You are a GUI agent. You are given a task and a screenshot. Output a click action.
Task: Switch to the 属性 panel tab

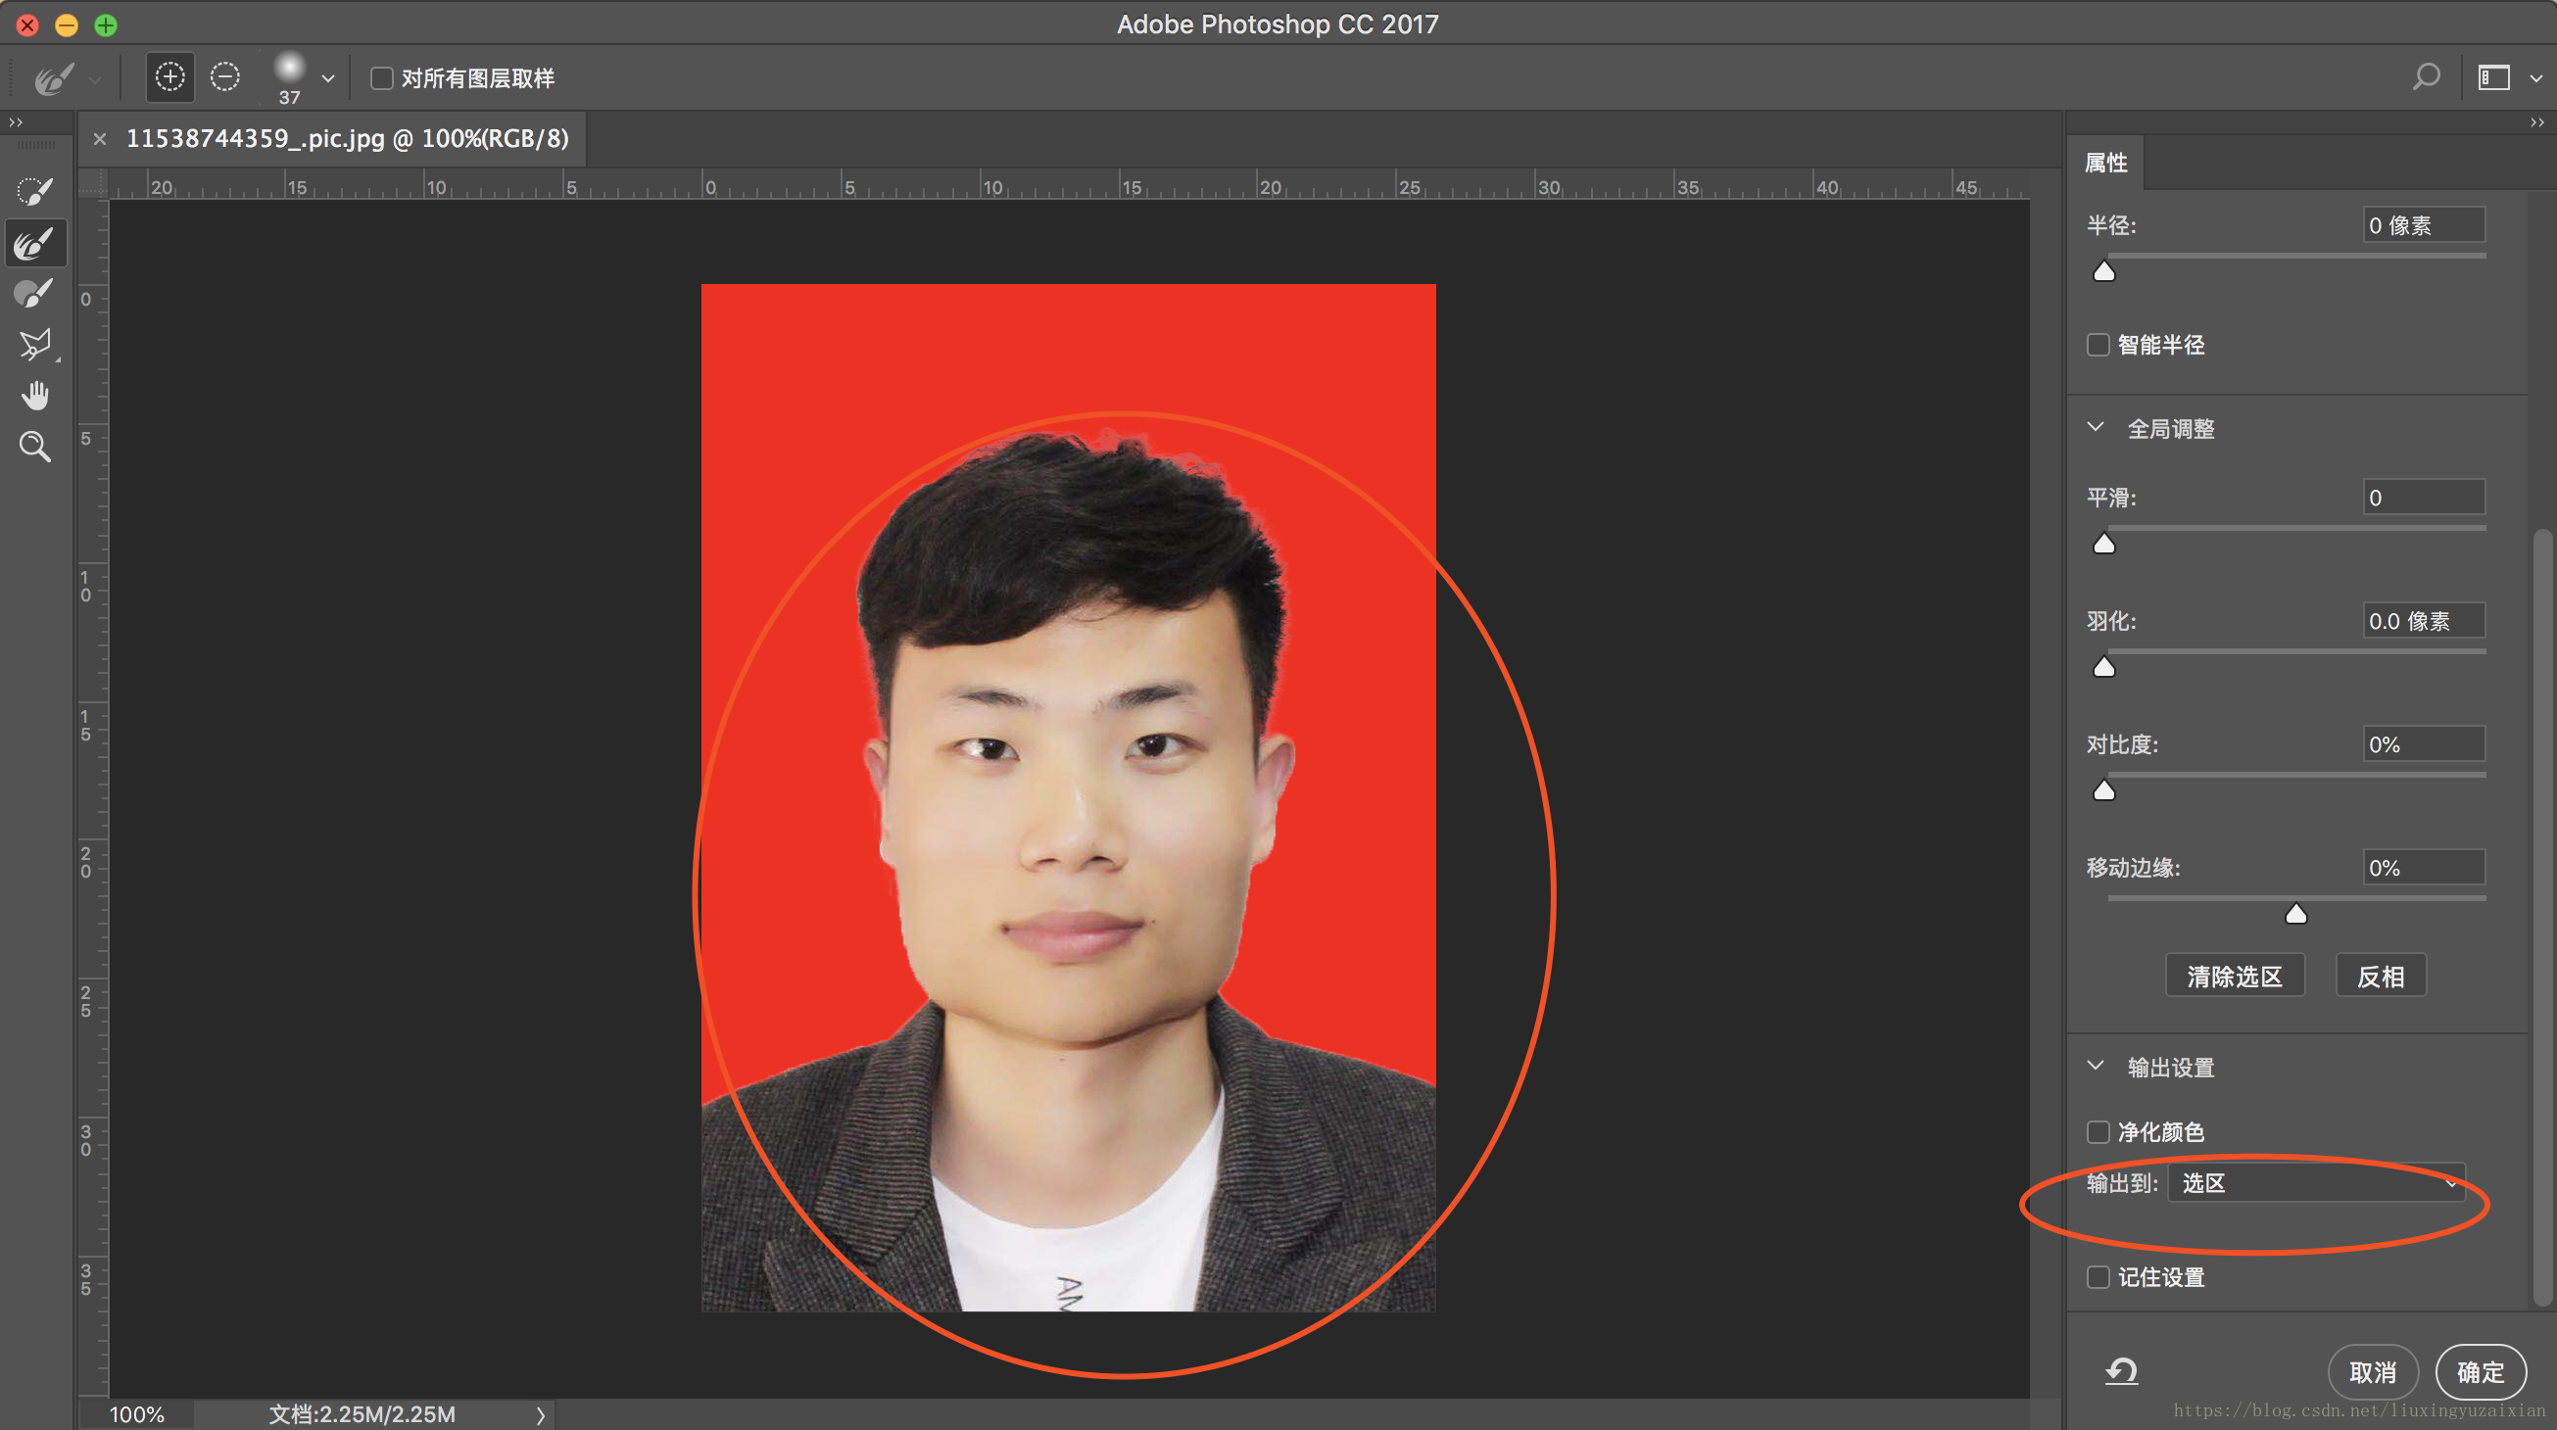click(2105, 163)
